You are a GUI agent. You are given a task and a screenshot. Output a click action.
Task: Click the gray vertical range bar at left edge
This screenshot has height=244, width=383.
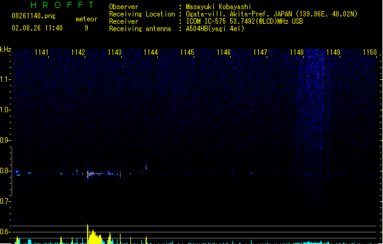12,171
